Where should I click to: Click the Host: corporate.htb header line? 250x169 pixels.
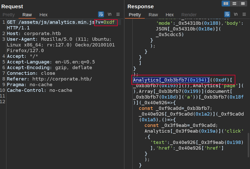point(34,34)
